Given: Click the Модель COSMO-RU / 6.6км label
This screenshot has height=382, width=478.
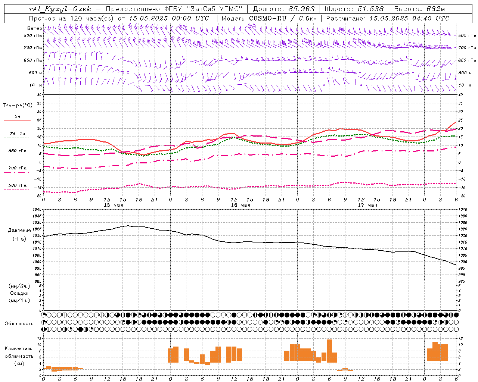Looking at the screenshot, I should pos(269,18).
